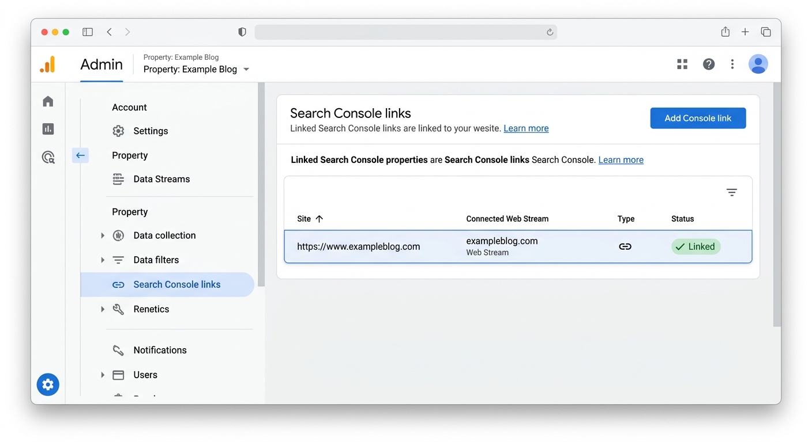This screenshot has height=442, width=812.
Task: Click the Safari share icon
Action: coord(725,32)
